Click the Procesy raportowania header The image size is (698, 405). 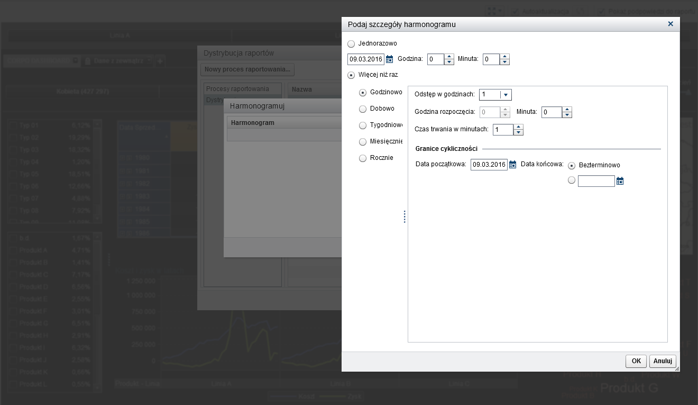[x=243, y=89]
